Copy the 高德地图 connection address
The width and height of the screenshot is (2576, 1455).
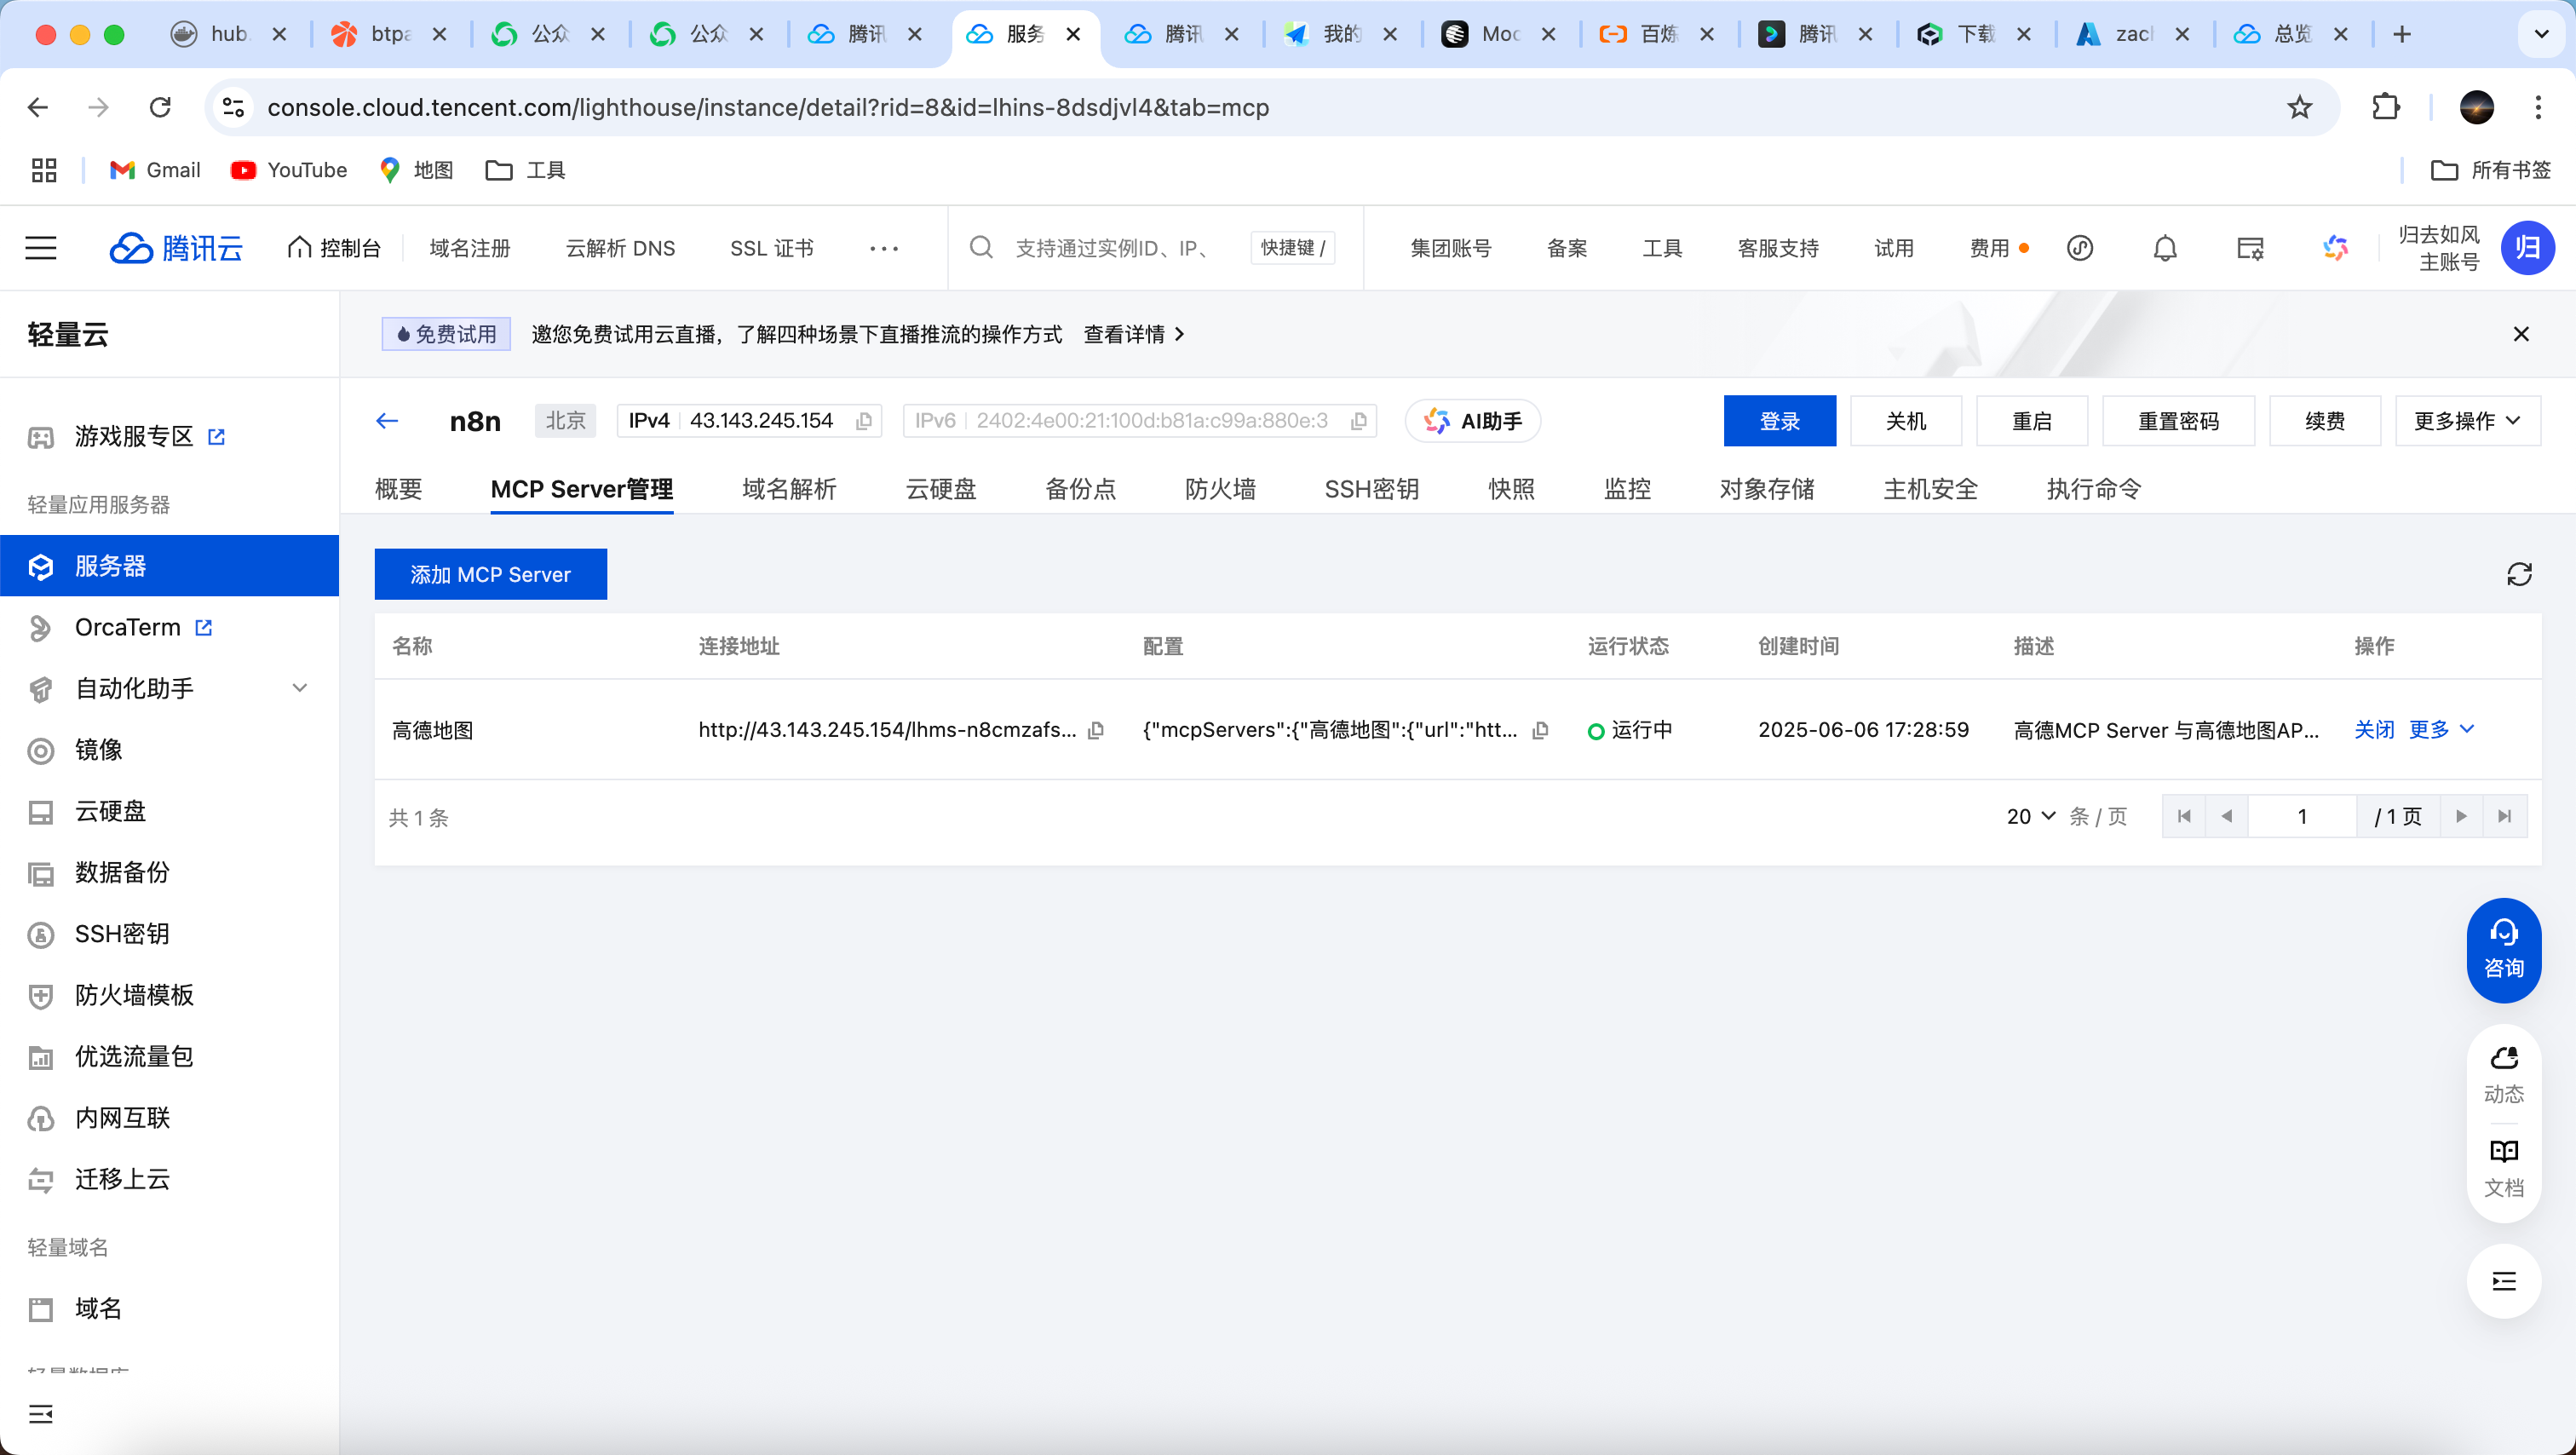[x=1096, y=731]
